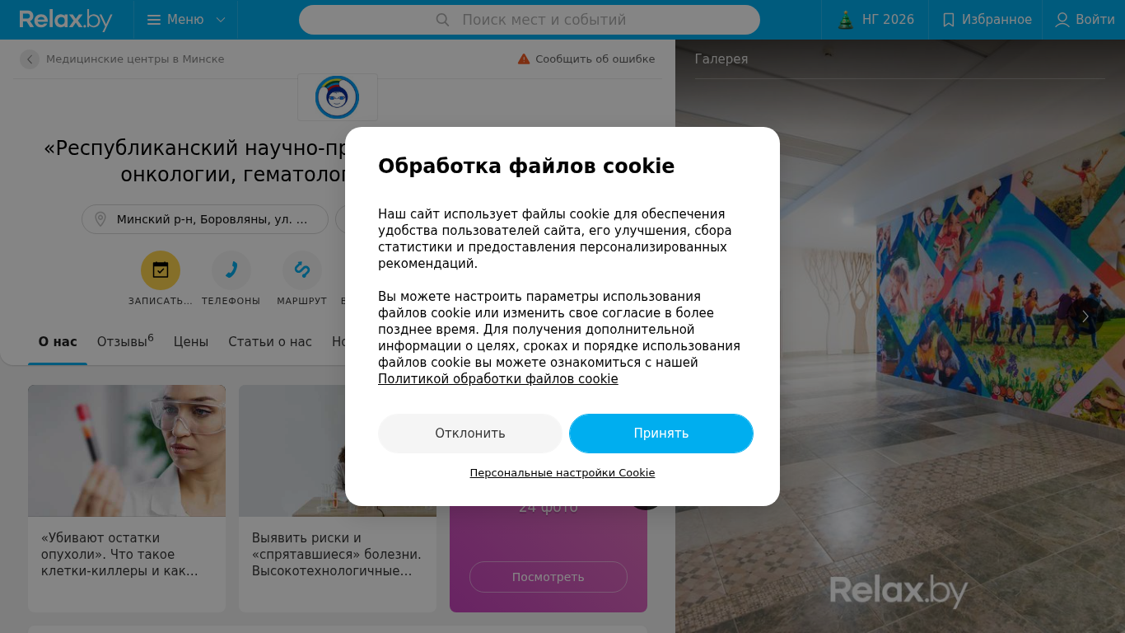Switch to the Цены tab
This screenshot has height=633, width=1125.
[191, 341]
